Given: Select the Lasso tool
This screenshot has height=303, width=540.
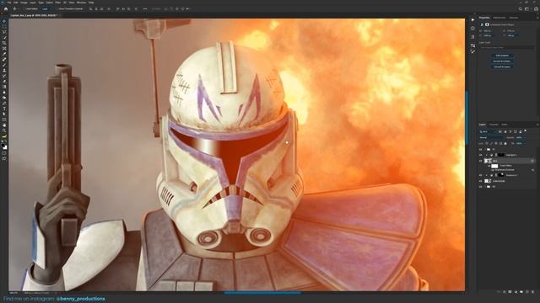Looking at the screenshot, I should pos(4,32).
